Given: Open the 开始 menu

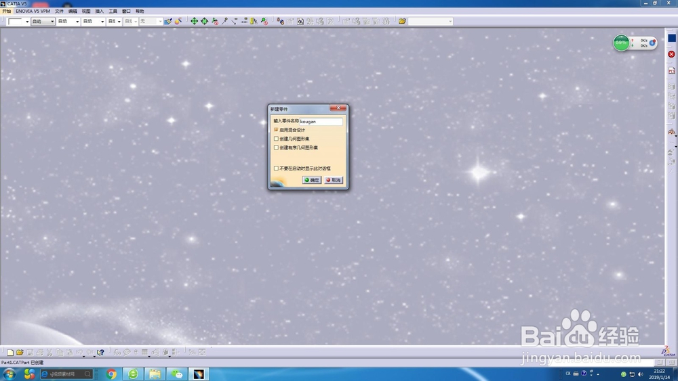Looking at the screenshot, I should pyautogui.click(x=7, y=12).
